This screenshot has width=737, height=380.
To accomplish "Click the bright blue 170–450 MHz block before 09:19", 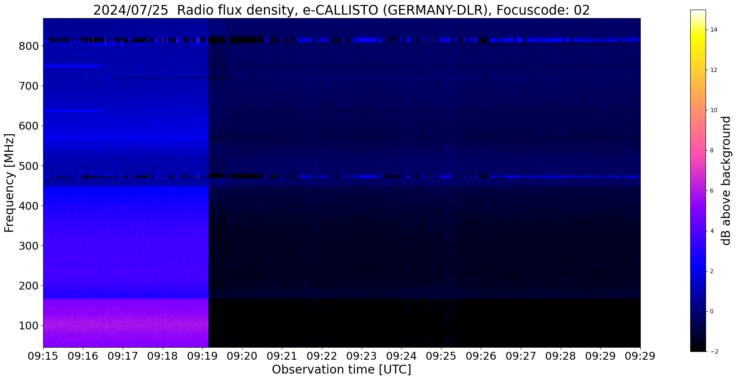I will [x=126, y=242].
